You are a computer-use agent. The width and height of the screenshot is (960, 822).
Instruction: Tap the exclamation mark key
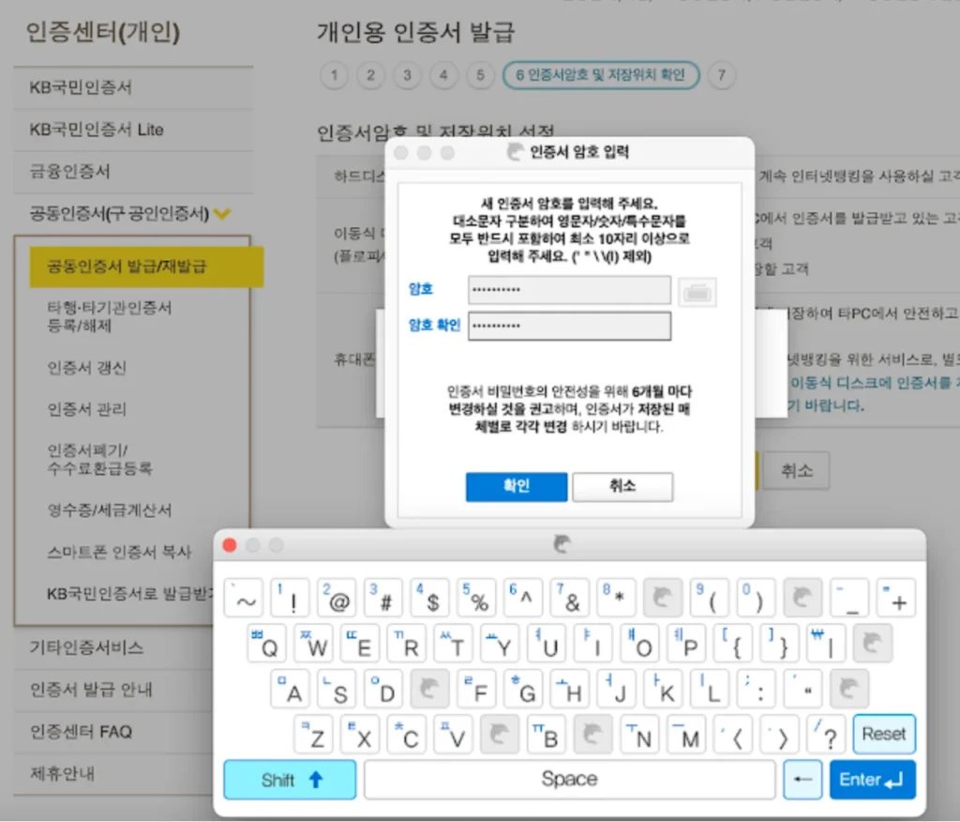(x=291, y=598)
